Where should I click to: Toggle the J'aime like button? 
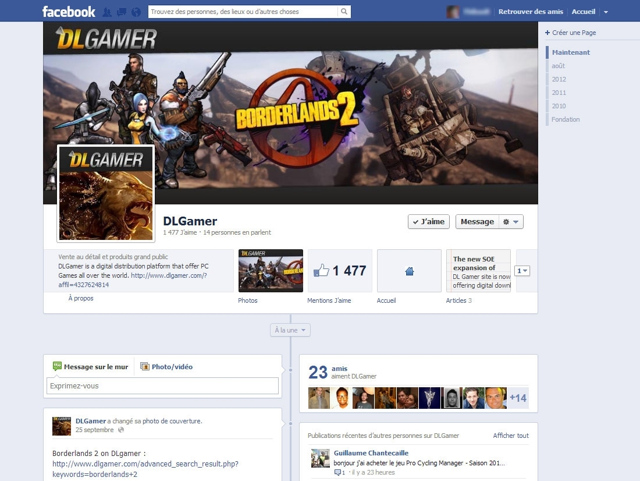(x=429, y=221)
